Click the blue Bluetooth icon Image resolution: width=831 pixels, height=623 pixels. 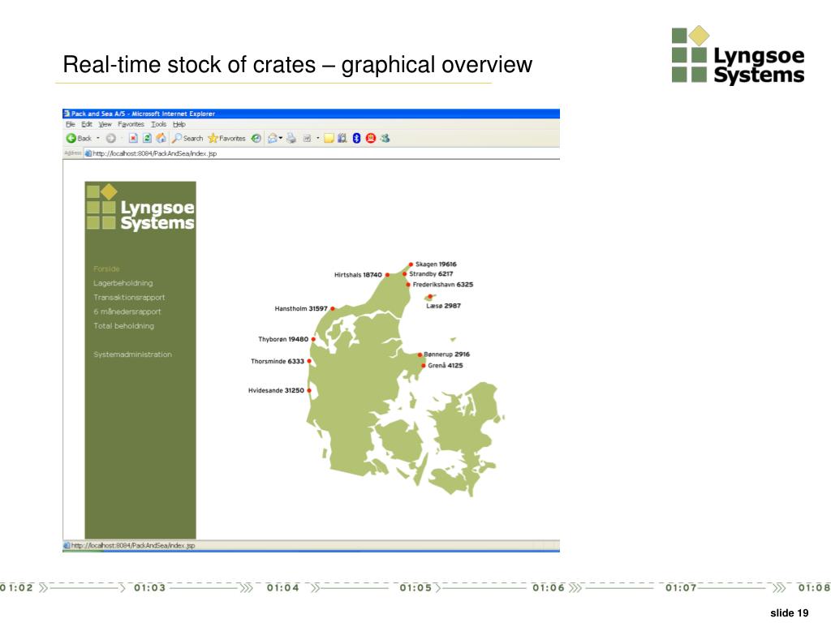coord(357,138)
